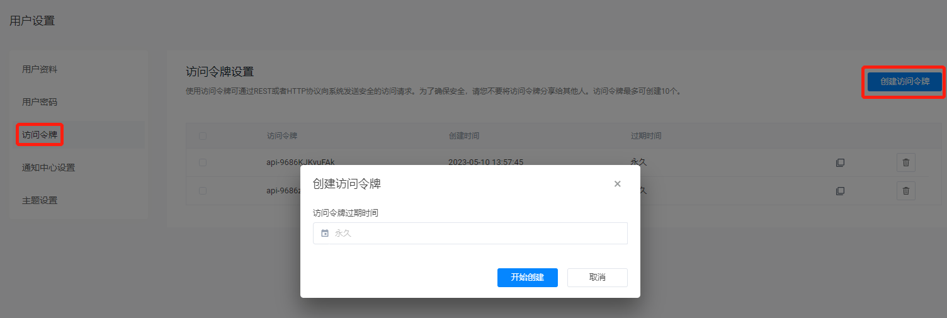Click the calendar icon in expiry field
This screenshot has height=318, width=947.
click(x=325, y=233)
